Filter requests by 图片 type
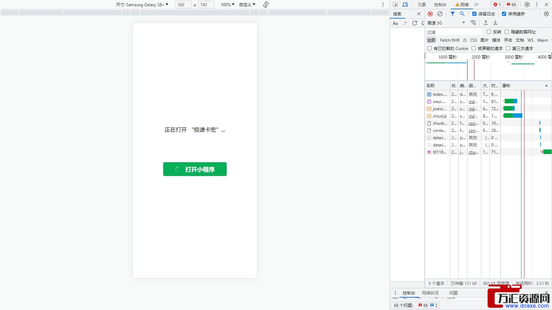The width and height of the screenshot is (552, 310). (484, 40)
